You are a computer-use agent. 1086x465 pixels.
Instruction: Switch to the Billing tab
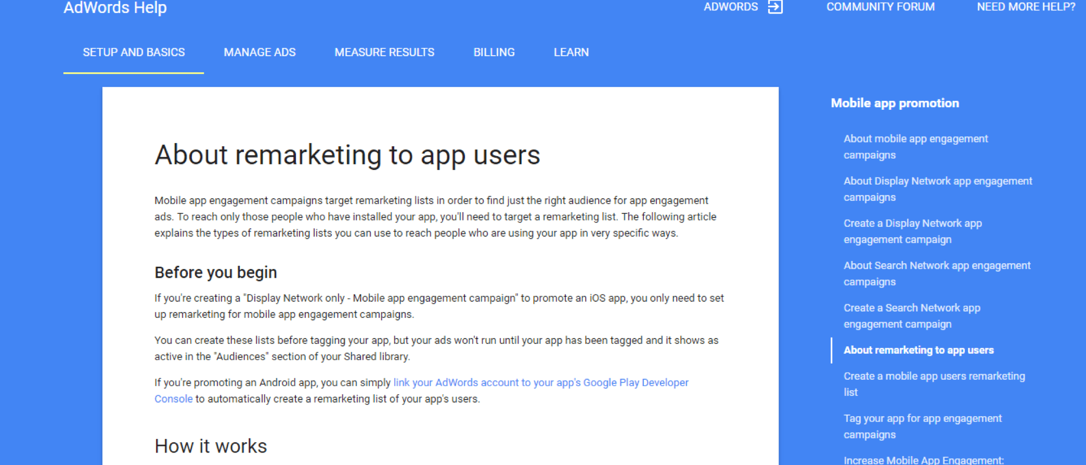pos(494,53)
